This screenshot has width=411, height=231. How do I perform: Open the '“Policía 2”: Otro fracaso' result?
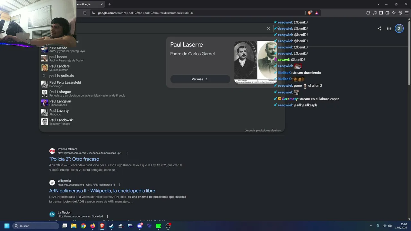(74, 159)
